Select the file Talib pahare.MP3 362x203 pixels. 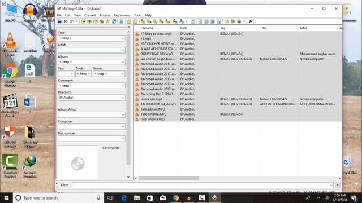153,109
